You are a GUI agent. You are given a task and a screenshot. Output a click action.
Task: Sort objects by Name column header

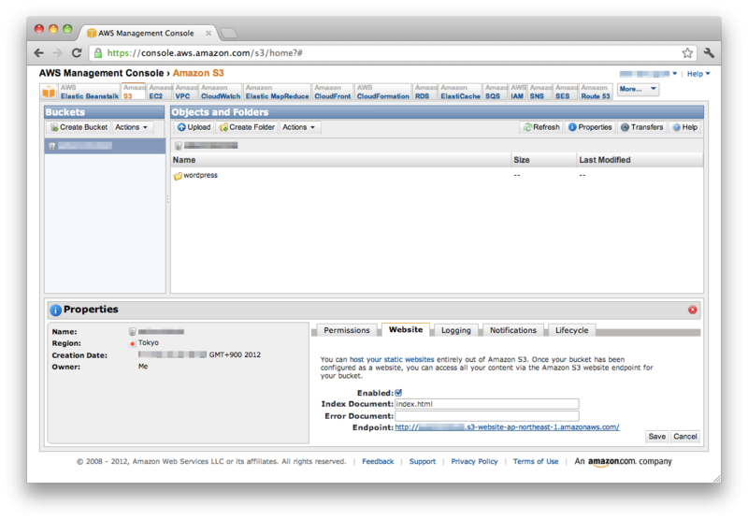tap(340, 160)
